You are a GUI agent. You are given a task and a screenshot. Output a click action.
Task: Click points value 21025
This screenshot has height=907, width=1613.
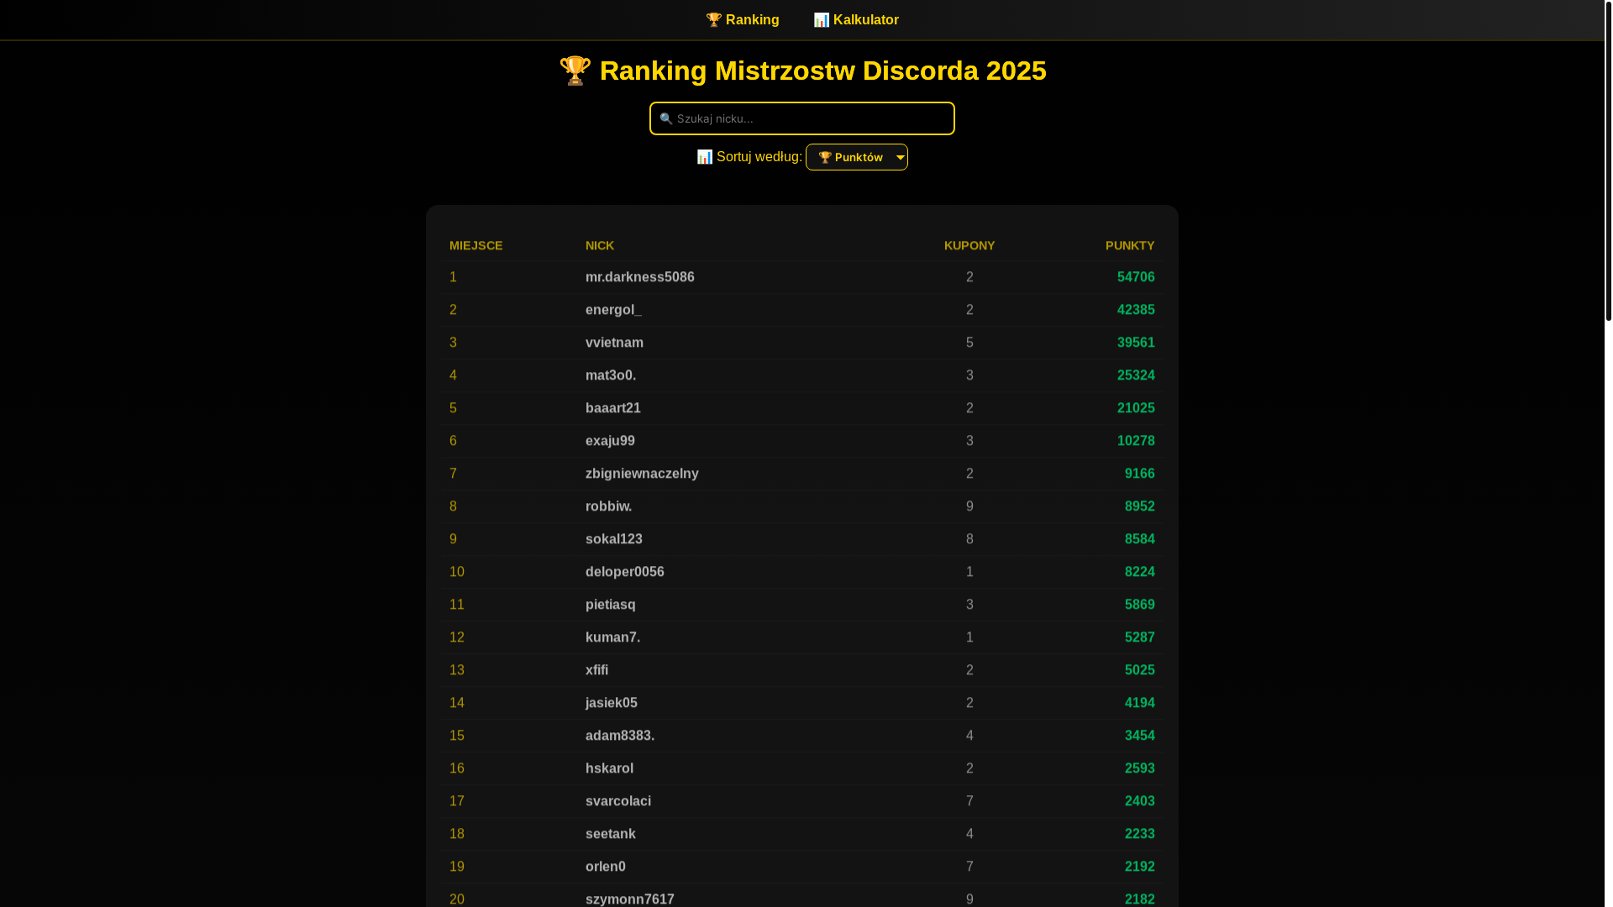pyautogui.click(x=1136, y=408)
